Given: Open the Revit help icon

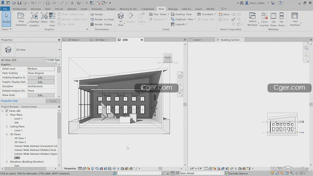Looking at the screenshot, I should click(280, 3).
